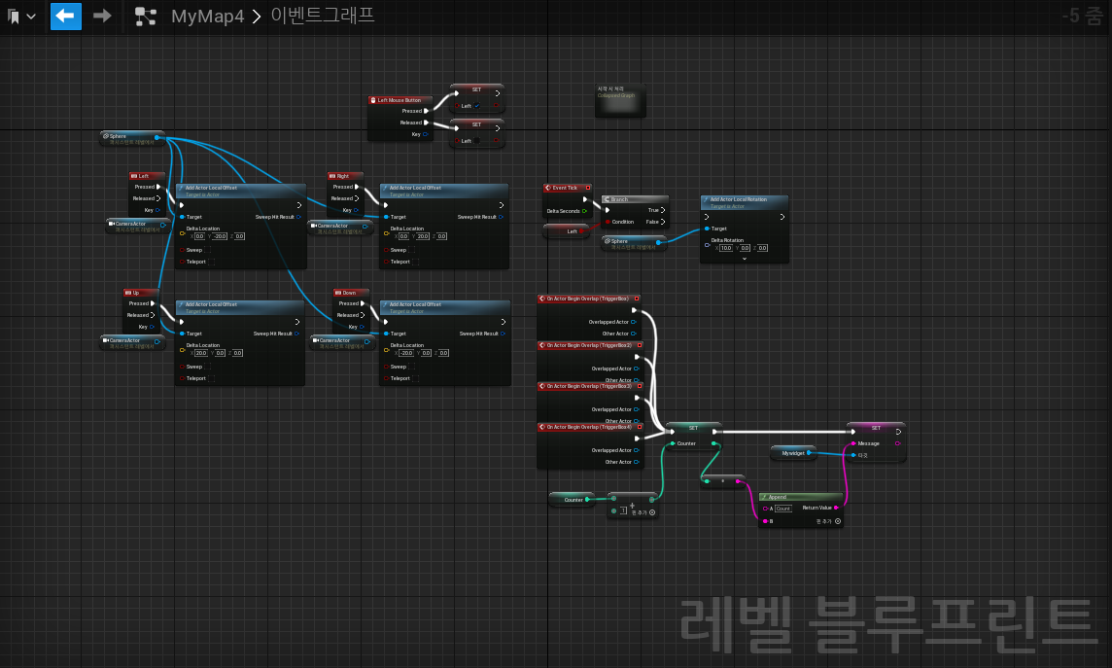Click the Y 20.0 Delta Location field
Screen dimensions: 1112x668
pyautogui.click(x=423, y=236)
